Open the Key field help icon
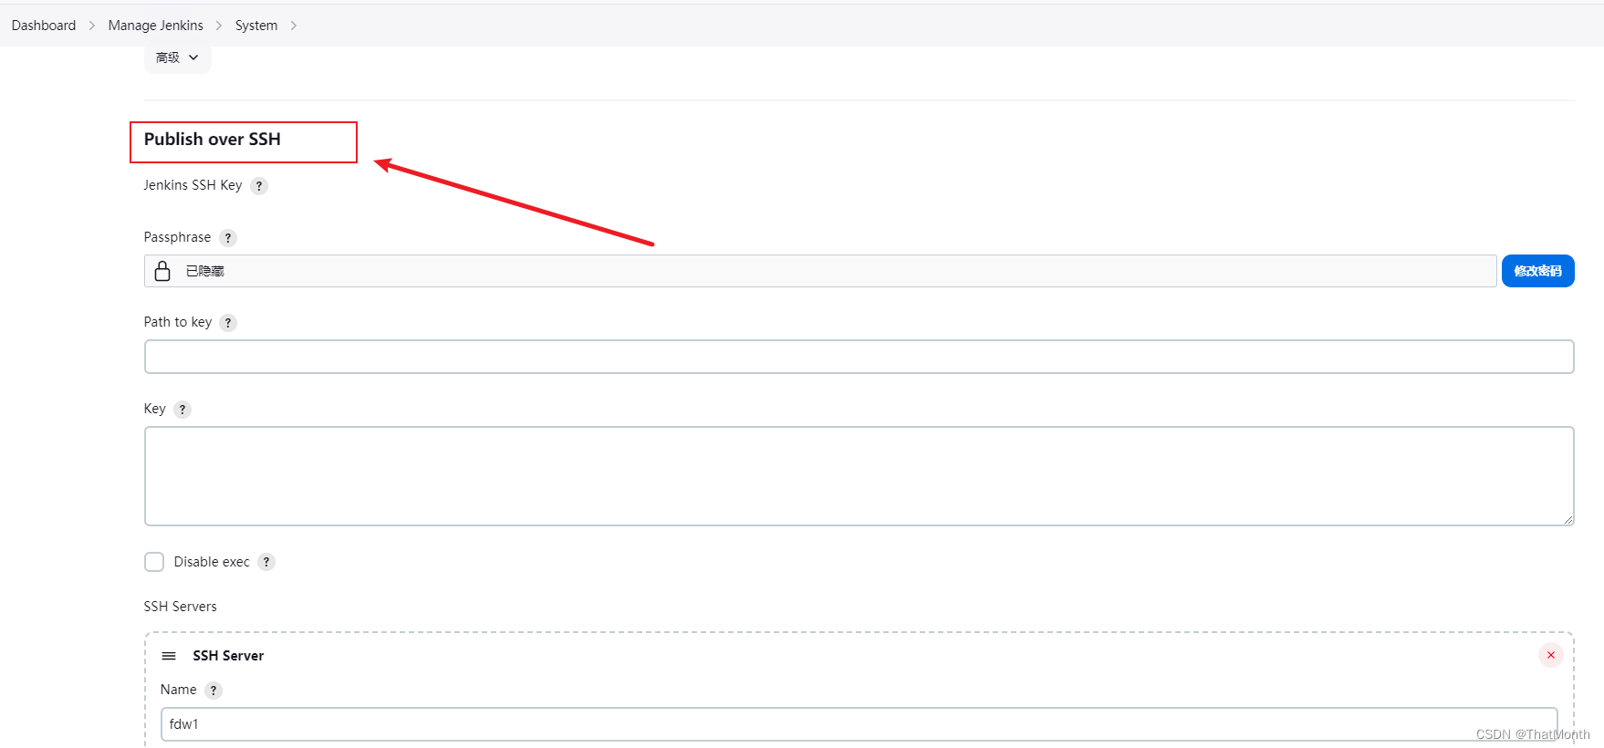 [x=182, y=409]
